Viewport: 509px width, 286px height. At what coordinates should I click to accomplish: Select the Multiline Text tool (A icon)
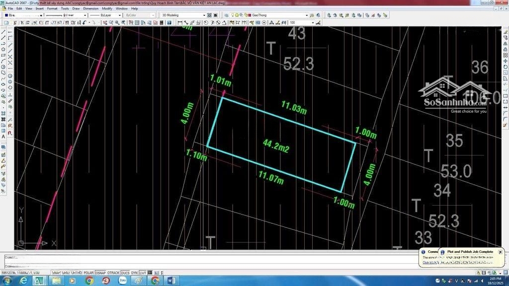[x=3, y=136]
